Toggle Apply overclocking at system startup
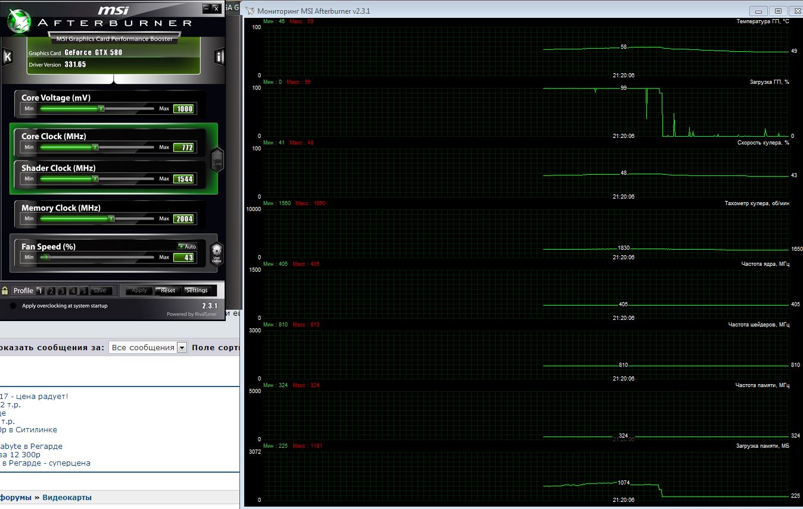The height and width of the screenshot is (509, 803). pyautogui.click(x=13, y=306)
